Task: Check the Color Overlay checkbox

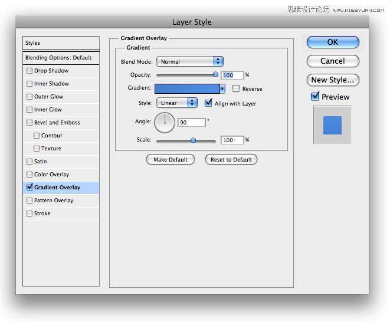Action: click(x=30, y=175)
